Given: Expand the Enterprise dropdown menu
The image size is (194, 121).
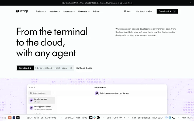Looking at the screenshot, I should point(84,11).
